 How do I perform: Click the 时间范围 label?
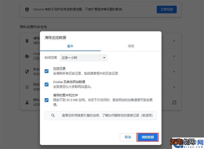coord(51,58)
